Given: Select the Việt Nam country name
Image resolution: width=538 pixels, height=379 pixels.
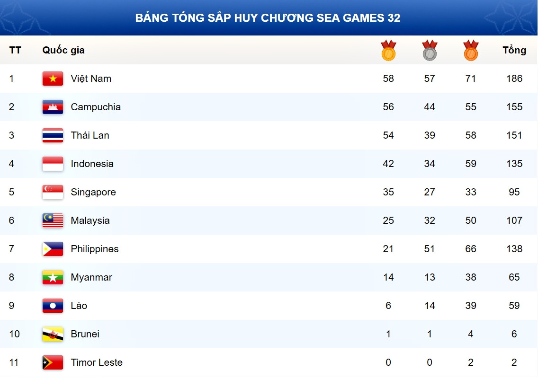Looking at the screenshot, I should 91,79.
